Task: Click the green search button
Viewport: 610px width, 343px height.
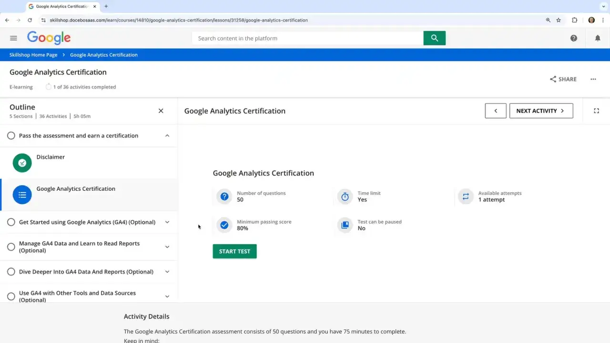Action: (x=434, y=38)
